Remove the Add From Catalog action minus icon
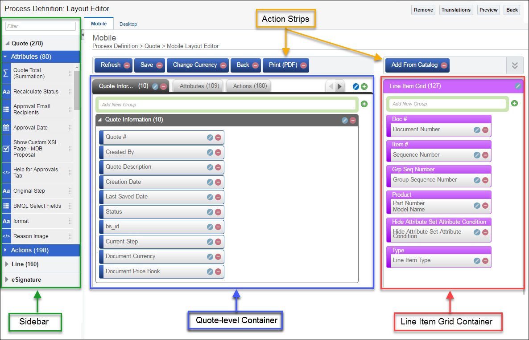 444,65
